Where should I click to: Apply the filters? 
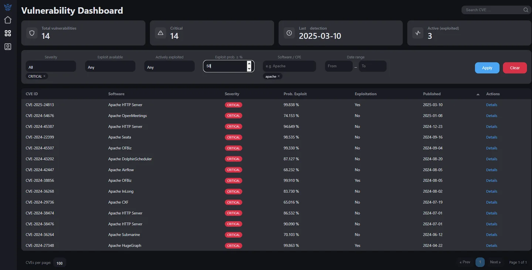(487, 68)
